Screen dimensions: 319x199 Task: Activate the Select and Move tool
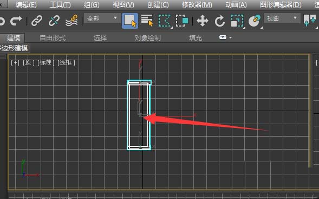pos(203,21)
